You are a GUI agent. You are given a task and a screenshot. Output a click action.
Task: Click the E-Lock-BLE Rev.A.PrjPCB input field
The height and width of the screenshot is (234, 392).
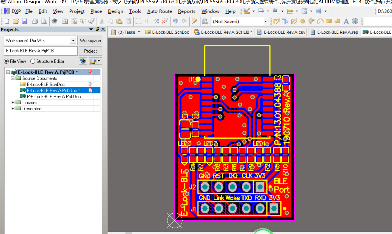[41, 51]
